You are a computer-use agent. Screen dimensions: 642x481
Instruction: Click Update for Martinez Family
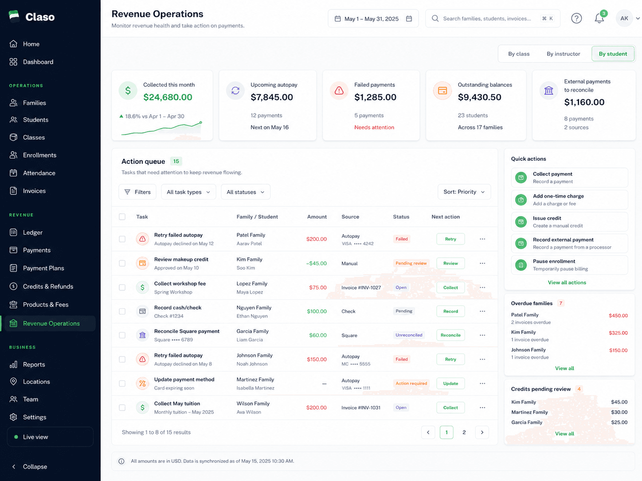click(x=450, y=384)
